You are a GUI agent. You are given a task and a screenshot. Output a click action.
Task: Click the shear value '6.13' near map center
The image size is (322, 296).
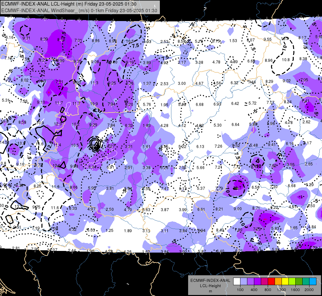coord(200,146)
